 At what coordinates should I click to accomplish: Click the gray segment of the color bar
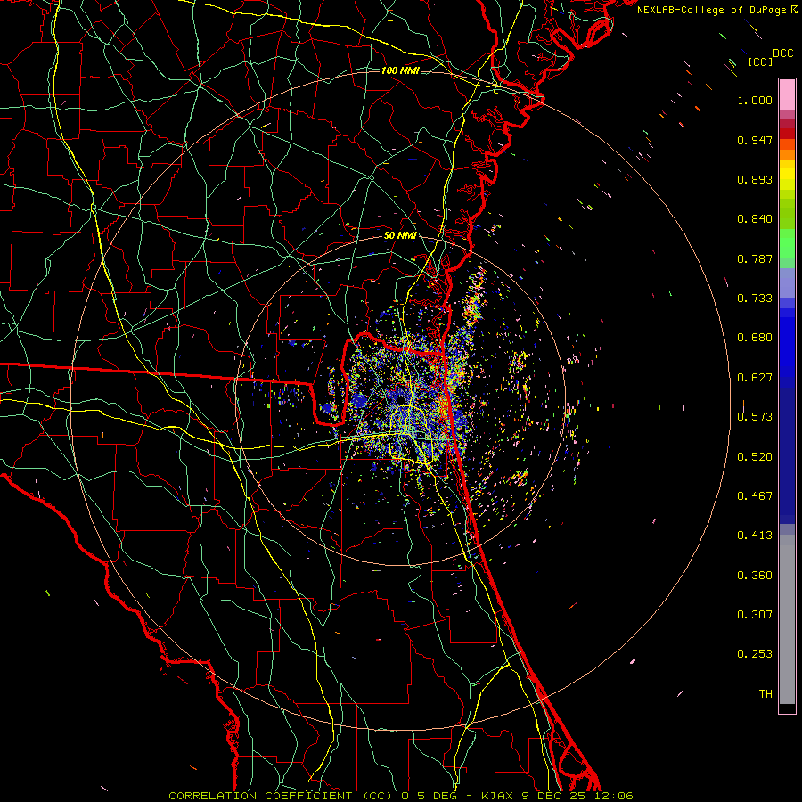[x=787, y=619]
